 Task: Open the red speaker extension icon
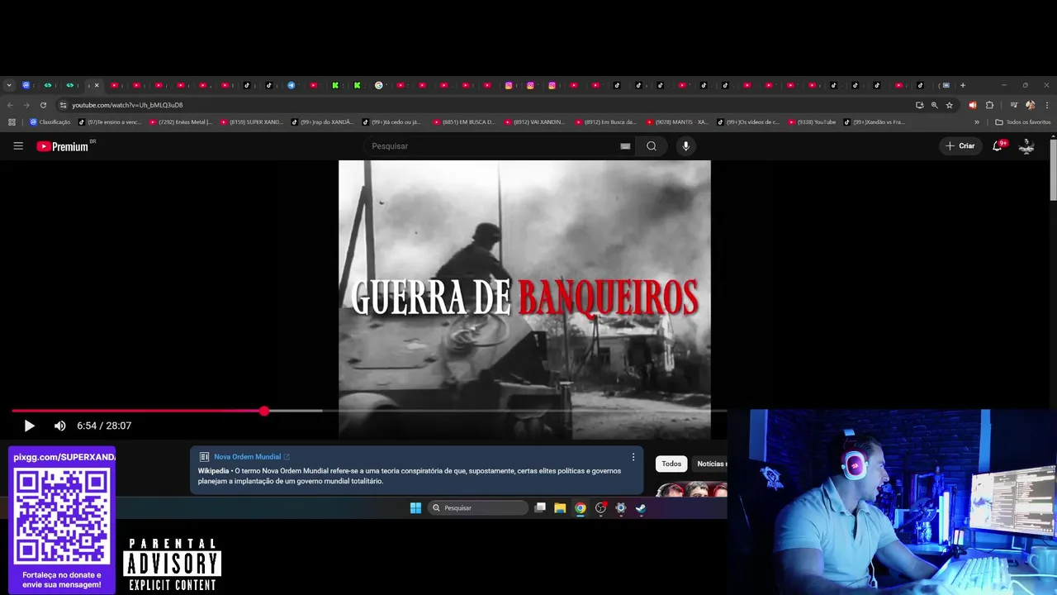[x=972, y=105]
